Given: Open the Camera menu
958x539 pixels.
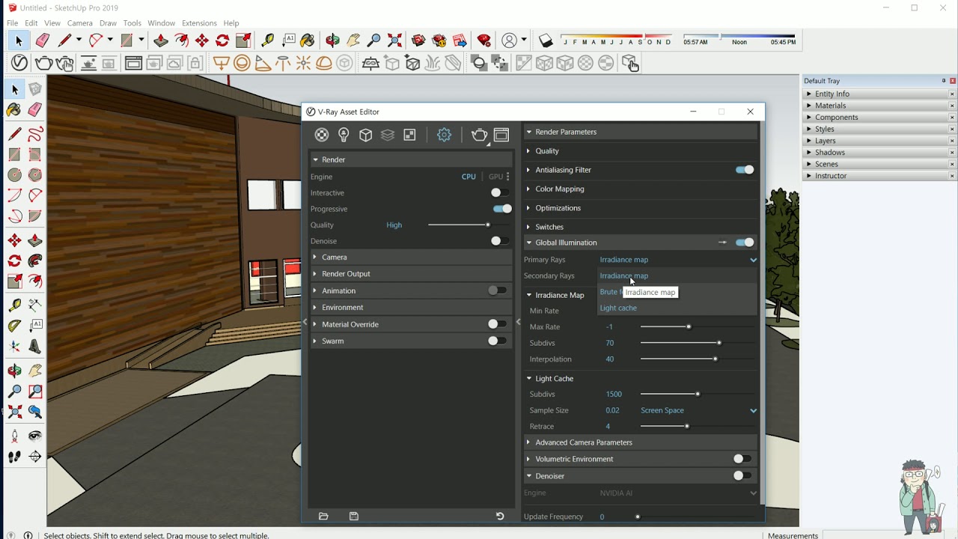Looking at the screenshot, I should click(80, 23).
